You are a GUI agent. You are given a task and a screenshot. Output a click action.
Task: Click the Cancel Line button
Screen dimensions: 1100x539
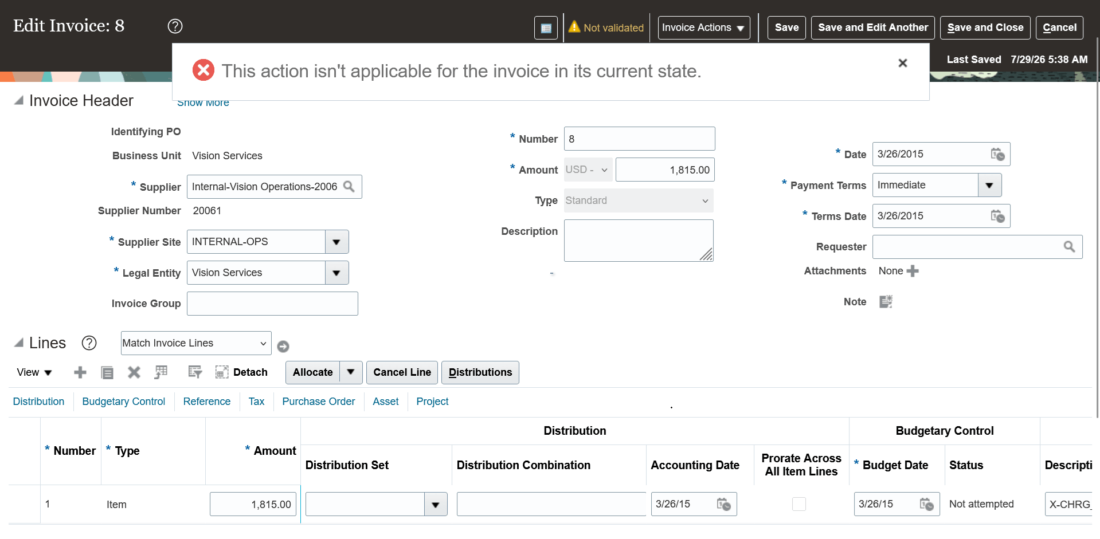click(x=402, y=372)
